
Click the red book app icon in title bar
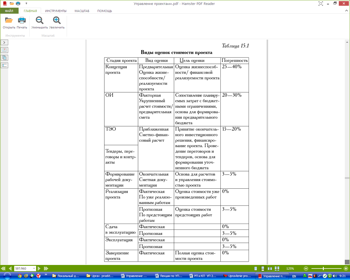click(x=5, y=4)
